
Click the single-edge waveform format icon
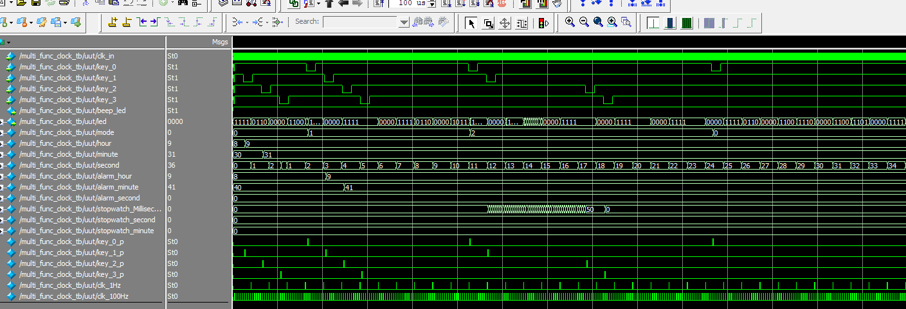pyautogui.click(x=653, y=23)
